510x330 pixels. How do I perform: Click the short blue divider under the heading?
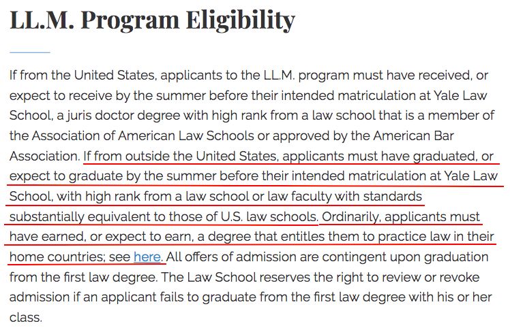click(29, 52)
